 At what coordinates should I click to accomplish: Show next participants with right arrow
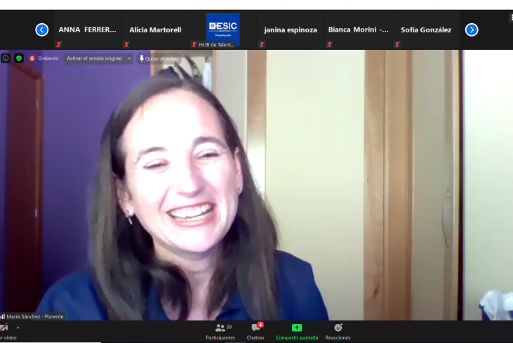[472, 30]
